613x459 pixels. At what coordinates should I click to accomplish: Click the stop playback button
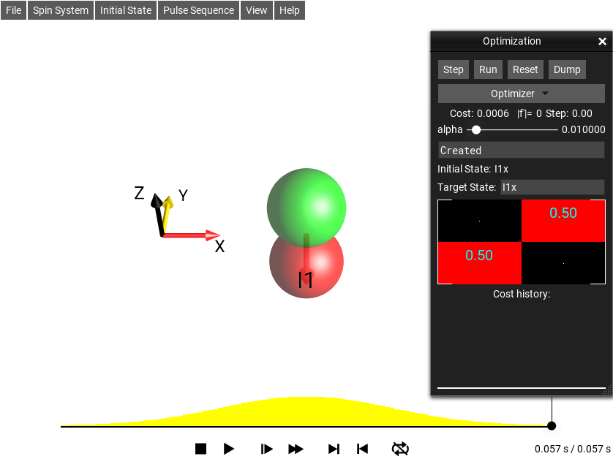click(x=201, y=449)
